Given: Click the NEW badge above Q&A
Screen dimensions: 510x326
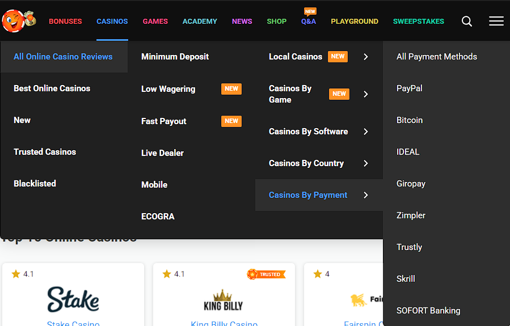Looking at the screenshot, I should click(x=310, y=12).
